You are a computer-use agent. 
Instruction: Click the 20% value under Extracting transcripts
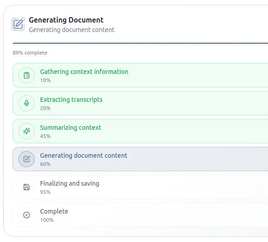[x=45, y=108]
